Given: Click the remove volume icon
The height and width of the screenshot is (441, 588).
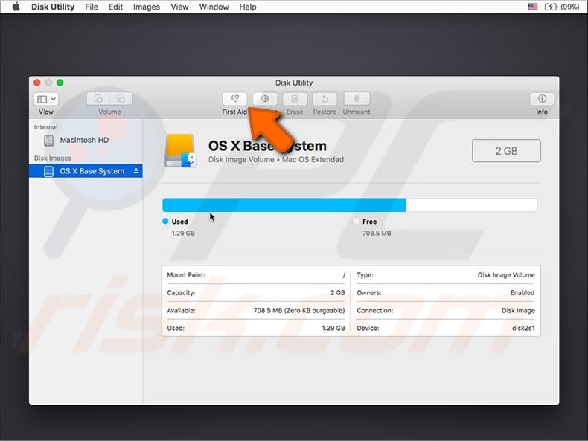Looking at the screenshot, I should (121, 99).
